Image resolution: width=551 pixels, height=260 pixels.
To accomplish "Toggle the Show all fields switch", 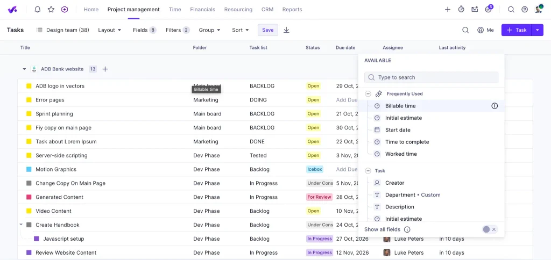I will pyautogui.click(x=490, y=229).
